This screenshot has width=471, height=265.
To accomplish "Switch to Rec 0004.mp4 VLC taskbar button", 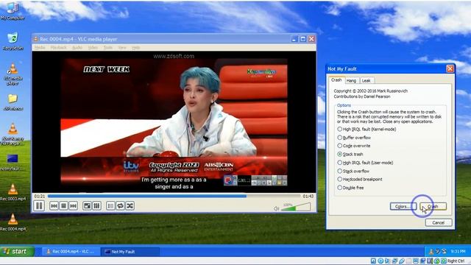I will [70, 252].
